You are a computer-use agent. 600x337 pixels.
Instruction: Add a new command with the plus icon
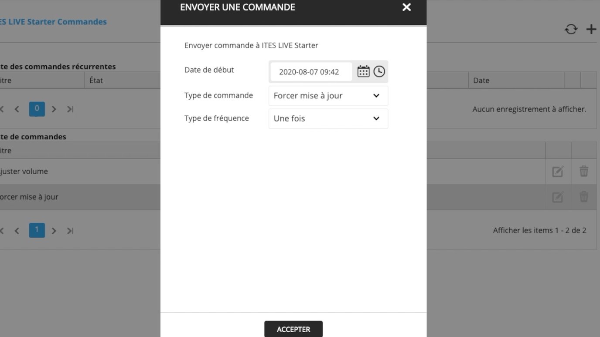pyautogui.click(x=591, y=29)
